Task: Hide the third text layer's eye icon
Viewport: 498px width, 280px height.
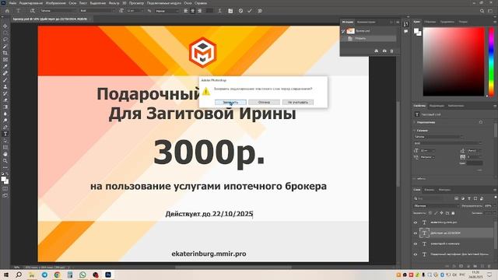Action: 415,243
